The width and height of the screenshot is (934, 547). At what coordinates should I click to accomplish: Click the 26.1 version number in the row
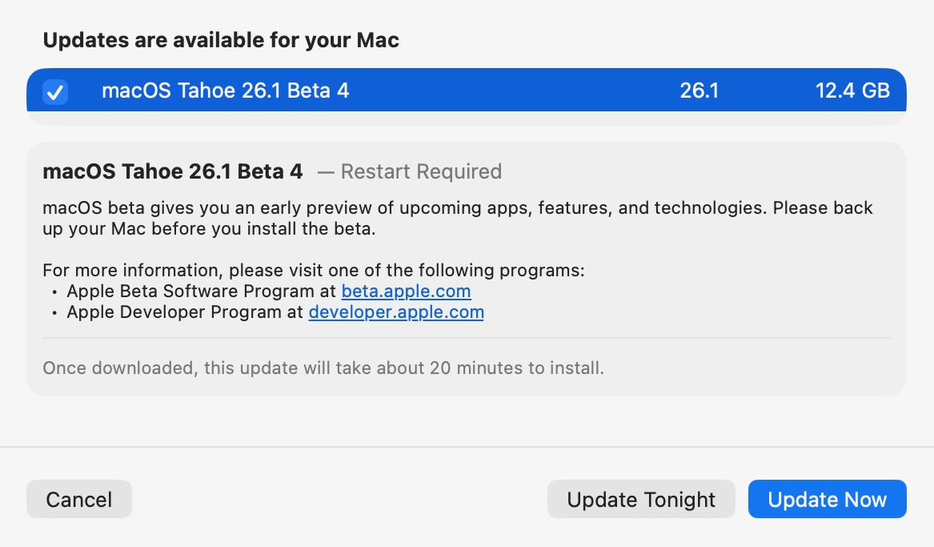pos(700,90)
